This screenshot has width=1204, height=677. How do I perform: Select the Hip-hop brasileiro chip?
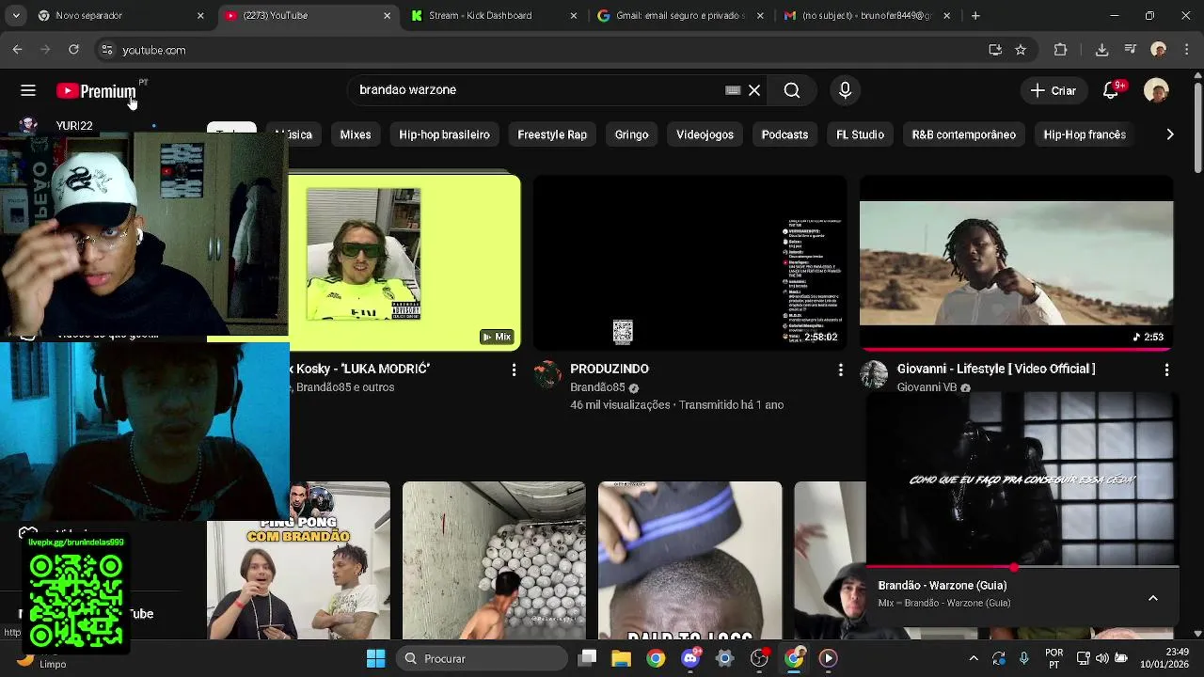(x=444, y=134)
